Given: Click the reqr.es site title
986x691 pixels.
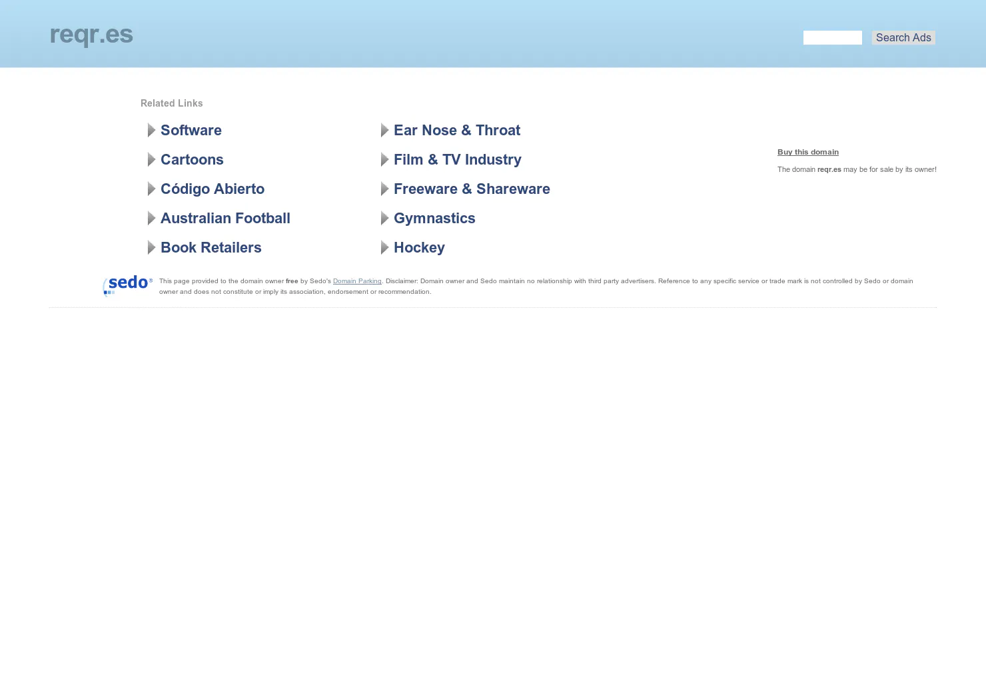Looking at the screenshot, I should click(91, 35).
